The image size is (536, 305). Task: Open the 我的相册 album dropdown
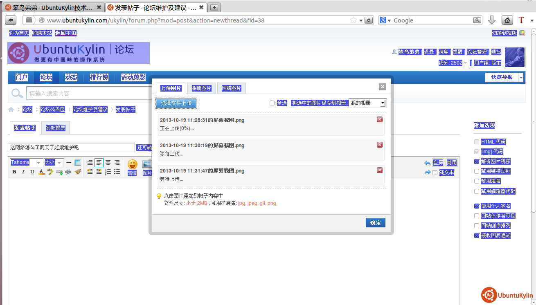367,103
